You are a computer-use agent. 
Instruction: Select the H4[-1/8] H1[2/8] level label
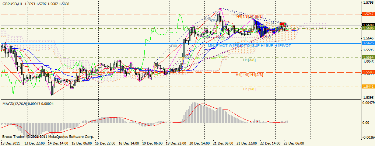(249, 75)
